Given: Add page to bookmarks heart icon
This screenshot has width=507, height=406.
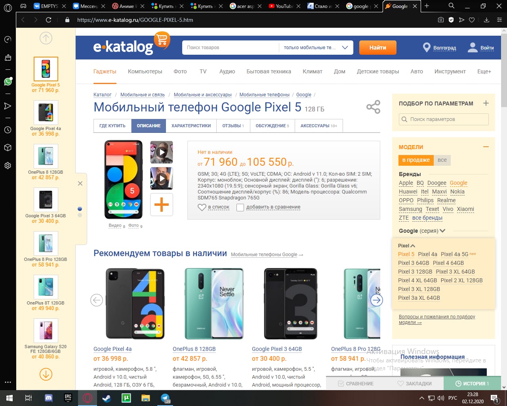Looking at the screenshot, I should [x=471, y=20].
